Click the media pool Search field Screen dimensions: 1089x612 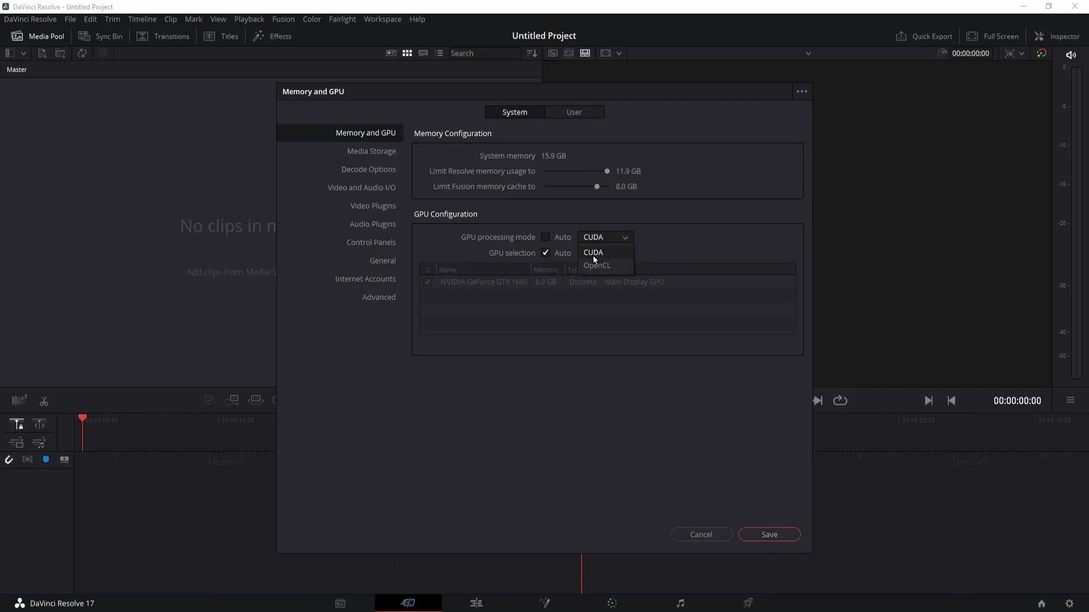pos(485,53)
